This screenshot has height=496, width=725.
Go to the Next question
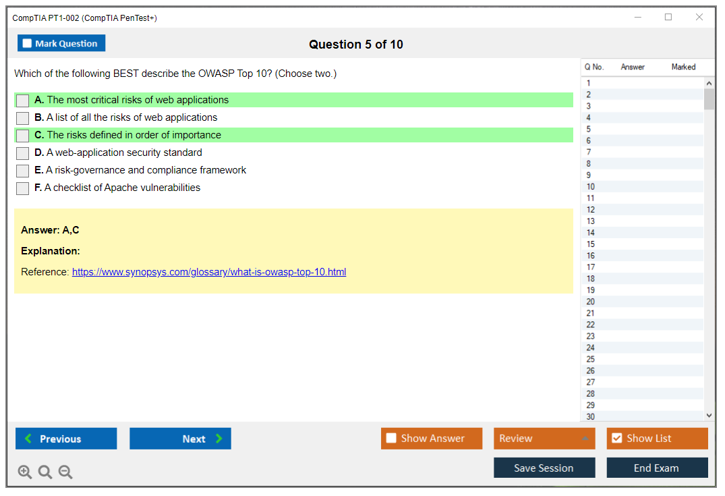pos(180,439)
